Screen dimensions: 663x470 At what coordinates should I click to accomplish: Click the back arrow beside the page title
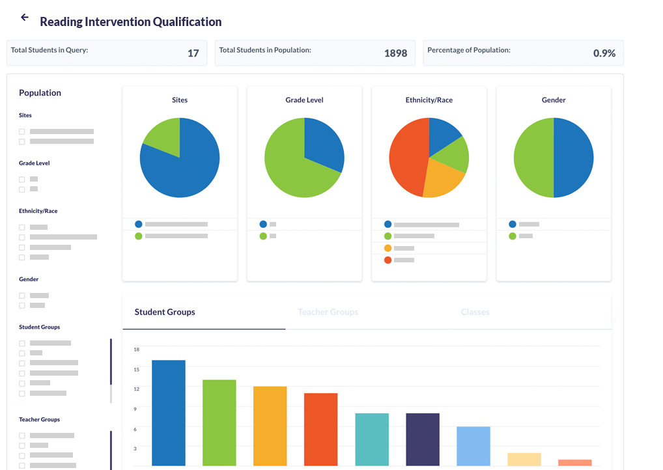pyautogui.click(x=25, y=18)
